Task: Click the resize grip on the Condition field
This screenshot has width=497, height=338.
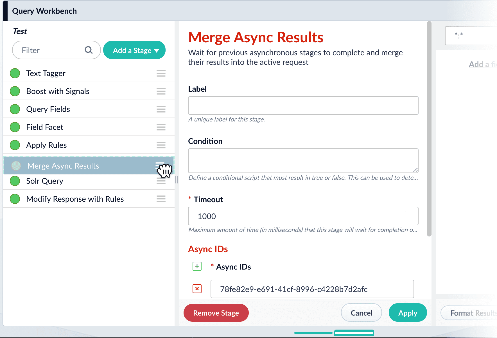Action: [x=415, y=170]
